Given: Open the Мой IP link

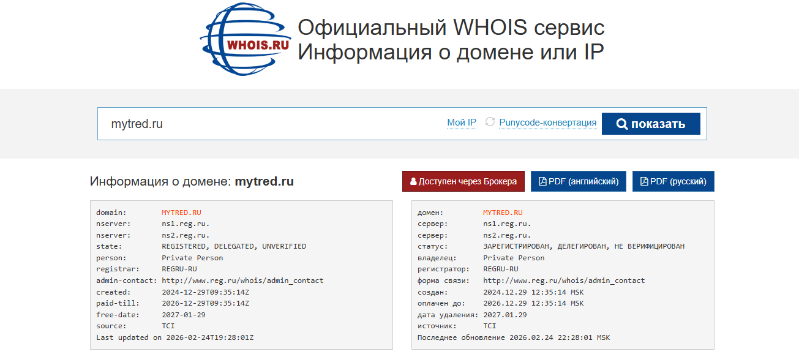Looking at the screenshot, I should point(462,122).
